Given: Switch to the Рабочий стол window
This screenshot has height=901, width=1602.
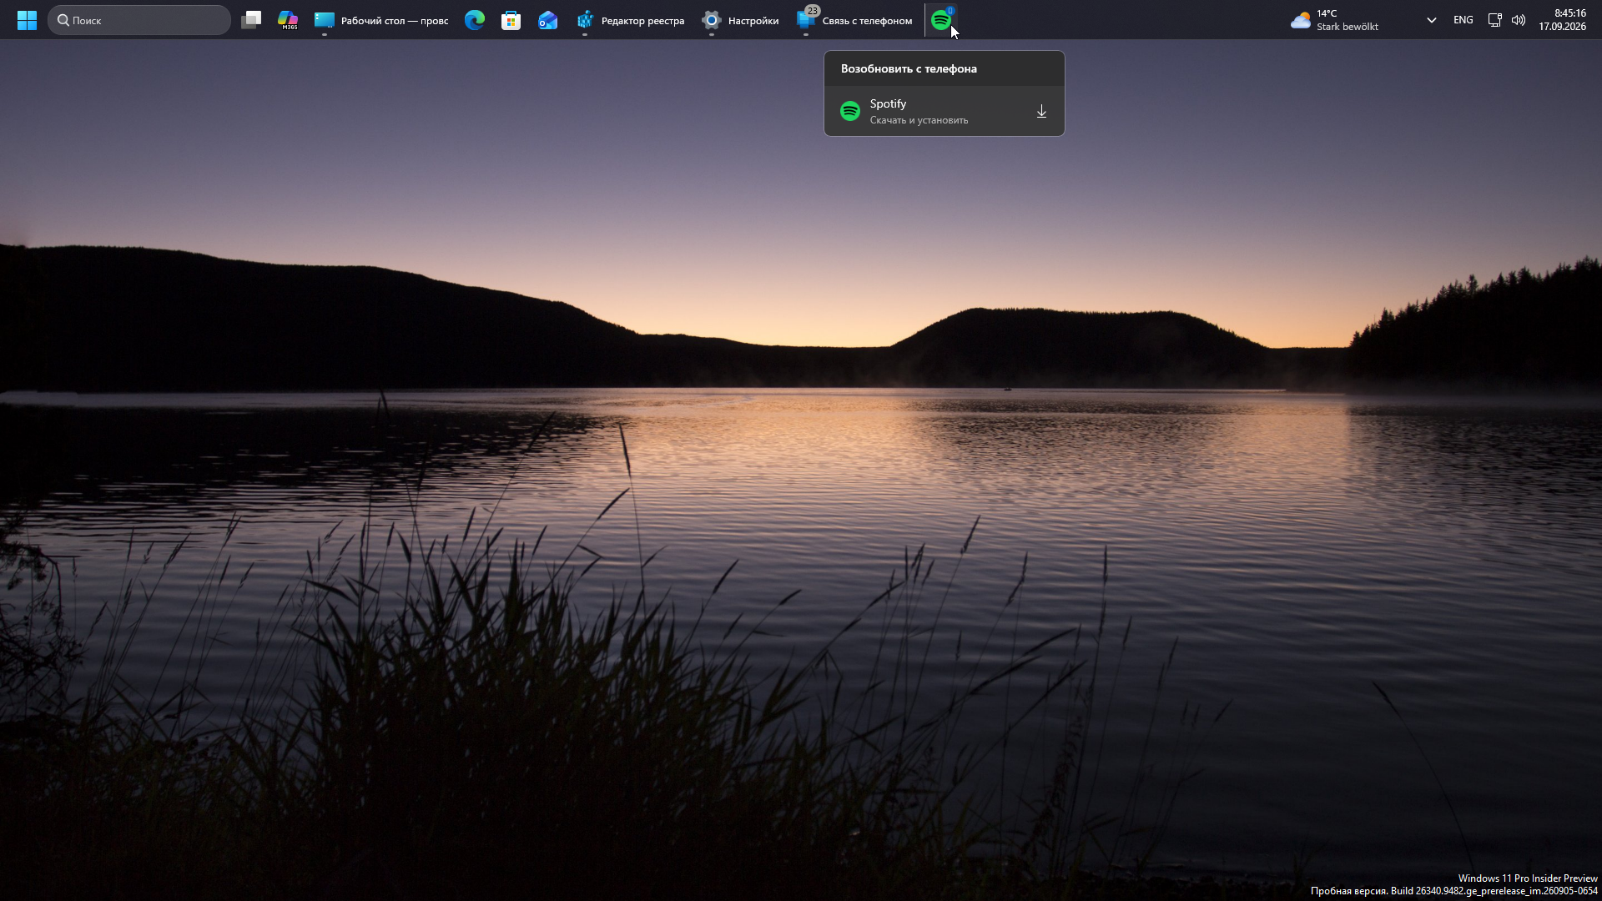Looking at the screenshot, I should (x=381, y=20).
